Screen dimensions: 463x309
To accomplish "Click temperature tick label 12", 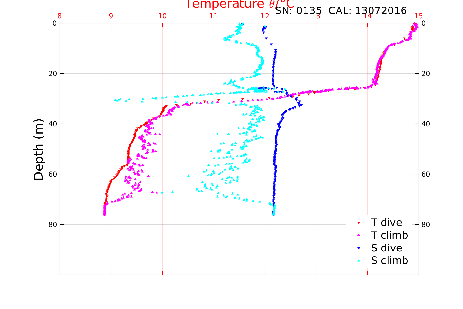I will coord(265,16).
